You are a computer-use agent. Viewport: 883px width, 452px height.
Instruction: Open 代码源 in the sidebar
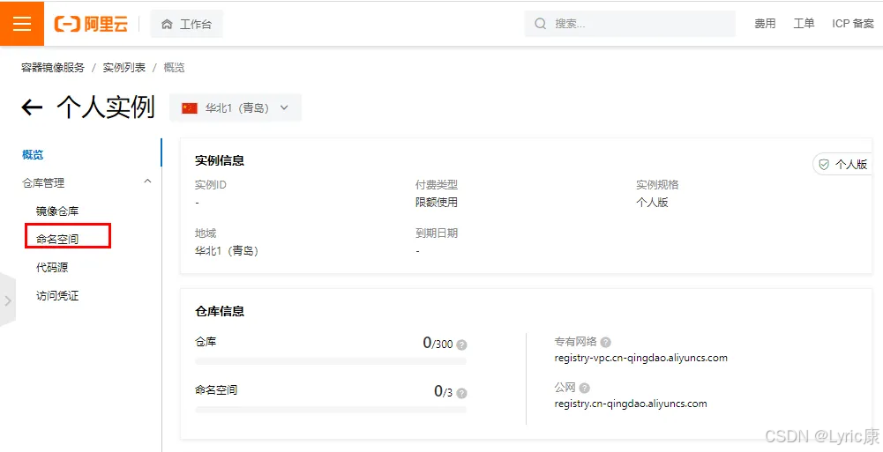coord(52,268)
